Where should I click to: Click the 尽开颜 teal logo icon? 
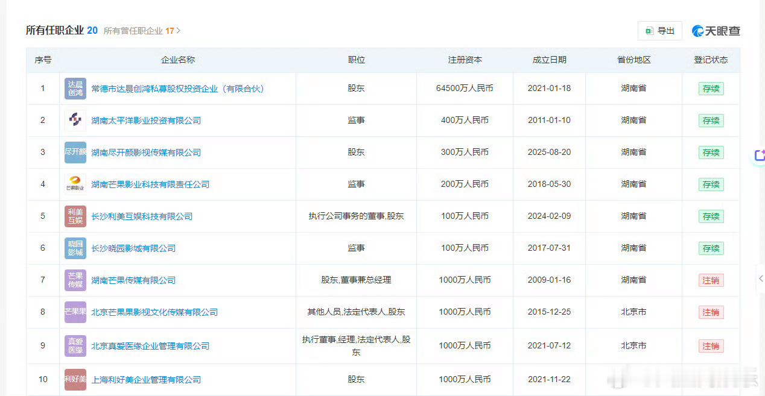click(x=75, y=152)
